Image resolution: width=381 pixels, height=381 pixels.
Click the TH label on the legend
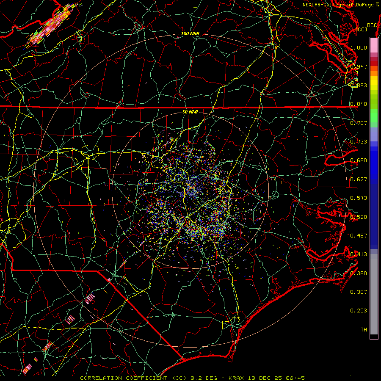point(364,330)
